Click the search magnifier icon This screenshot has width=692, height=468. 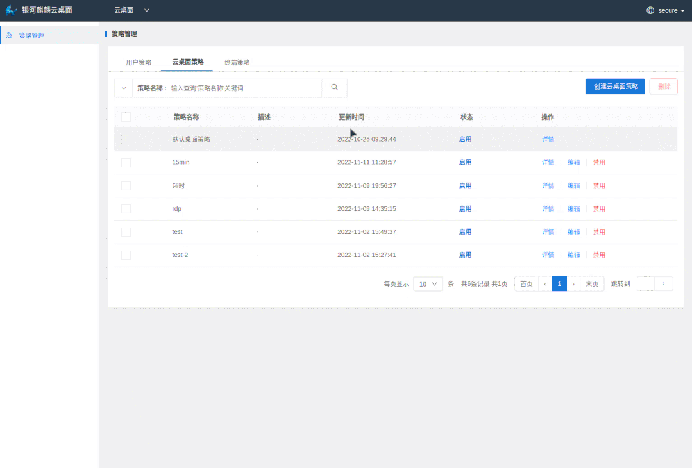[x=335, y=87]
